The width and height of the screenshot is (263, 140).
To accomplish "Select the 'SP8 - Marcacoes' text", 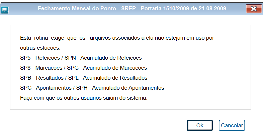I will tap(41, 68).
